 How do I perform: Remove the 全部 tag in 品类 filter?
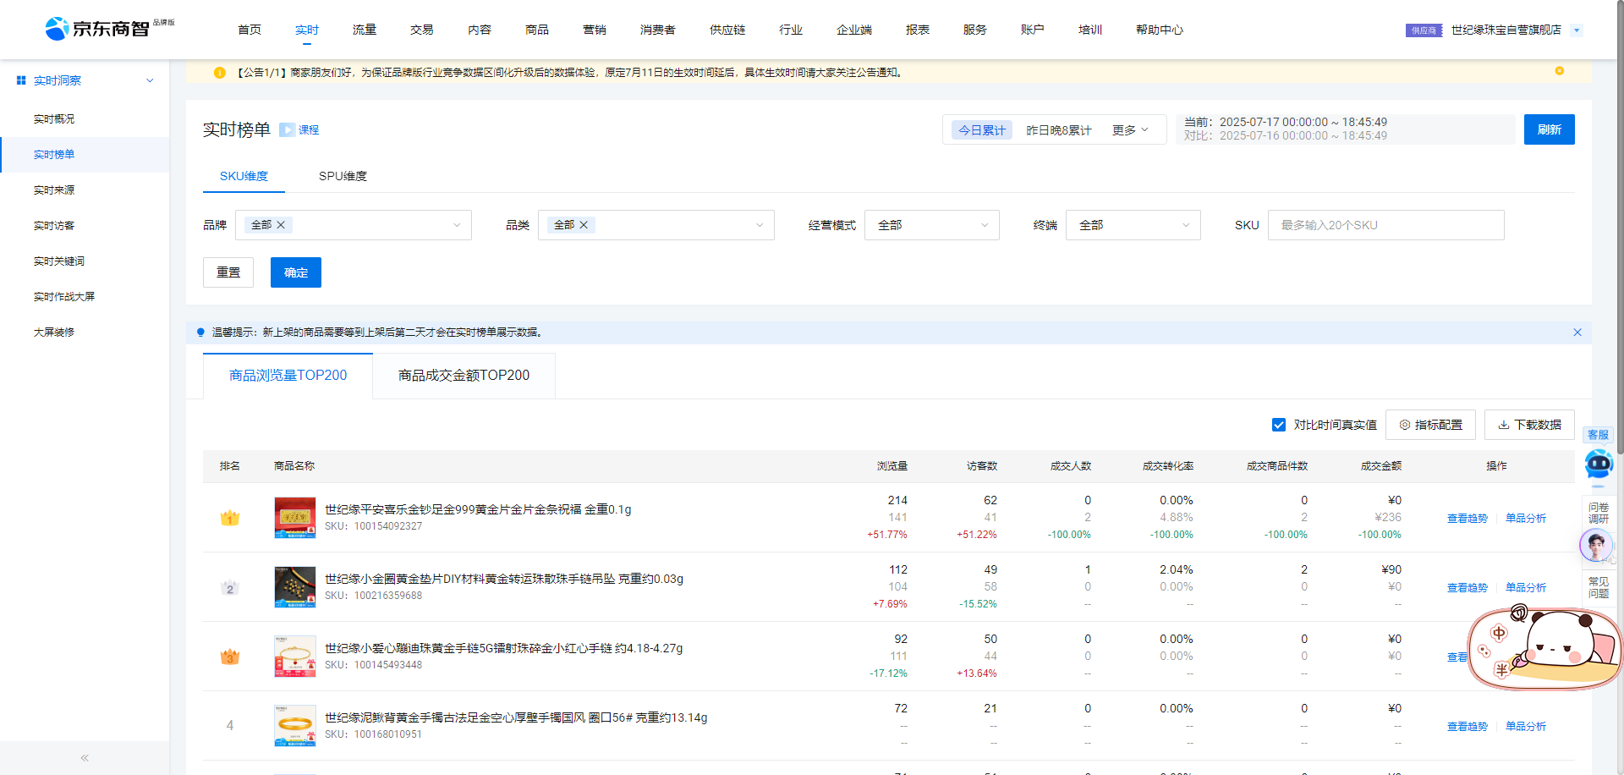[584, 225]
